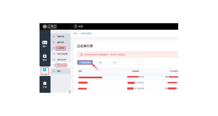Select the 产品 products section
This screenshot has width=218, height=116.
[x=45, y=71]
